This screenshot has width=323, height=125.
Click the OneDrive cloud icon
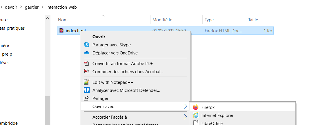click(86, 53)
